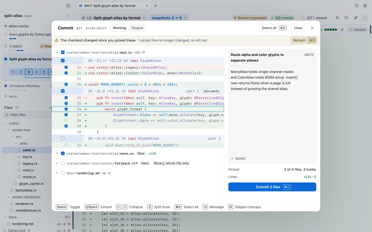Viewport: 372px width, 232px height.
Task: Toggle the mod.rs file checkbox
Action: pos(63,52)
